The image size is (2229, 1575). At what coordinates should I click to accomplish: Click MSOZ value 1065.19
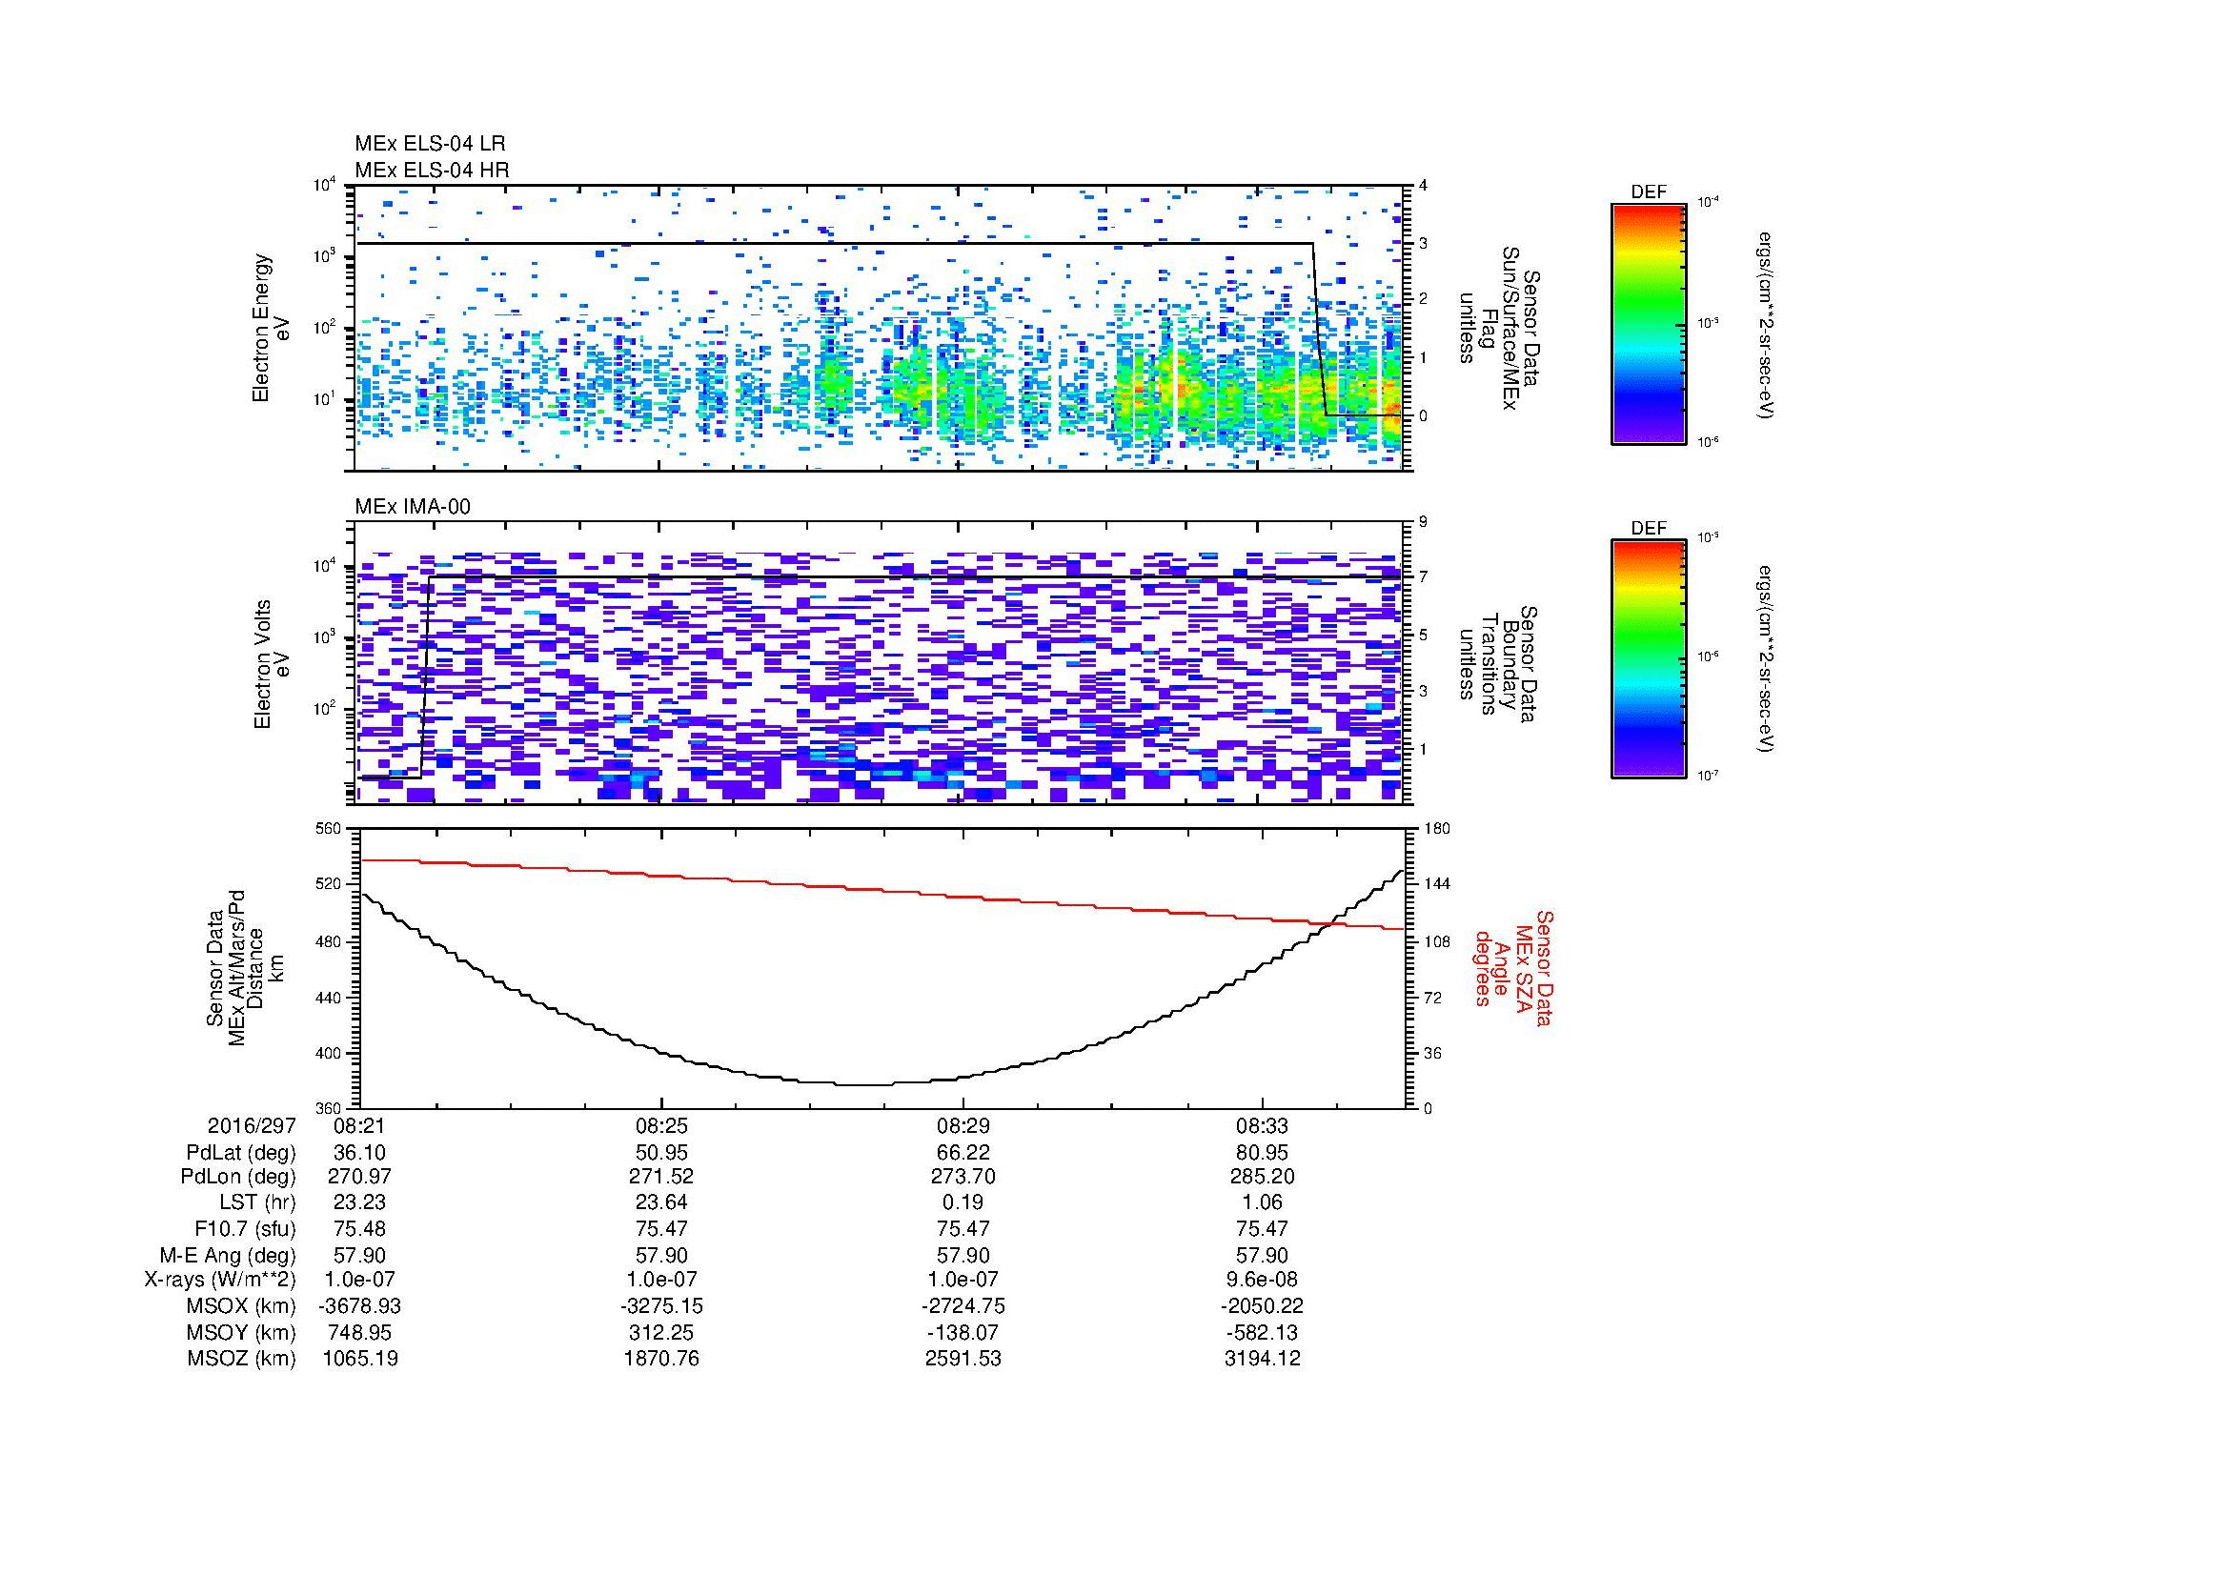pos(360,1359)
